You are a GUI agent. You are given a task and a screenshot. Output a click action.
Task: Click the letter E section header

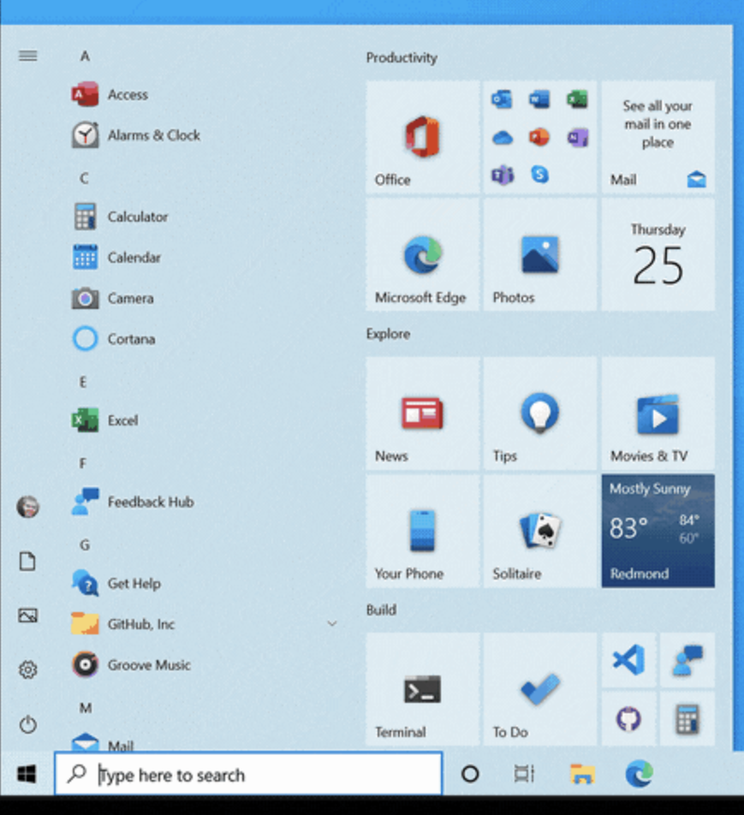(83, 382)
